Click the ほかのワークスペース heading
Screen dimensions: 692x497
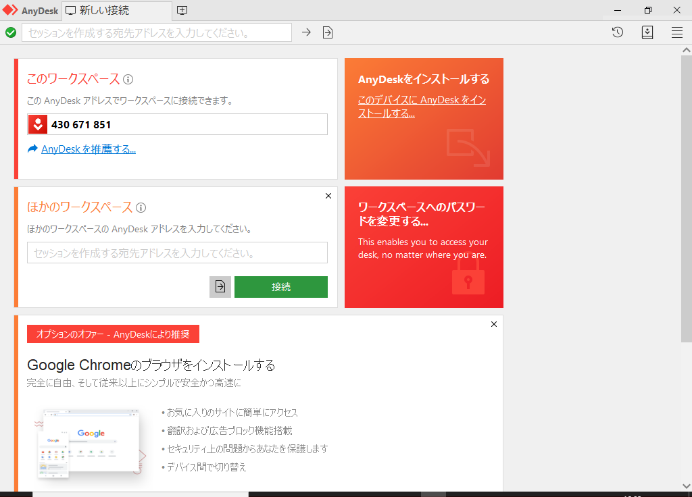80,207
